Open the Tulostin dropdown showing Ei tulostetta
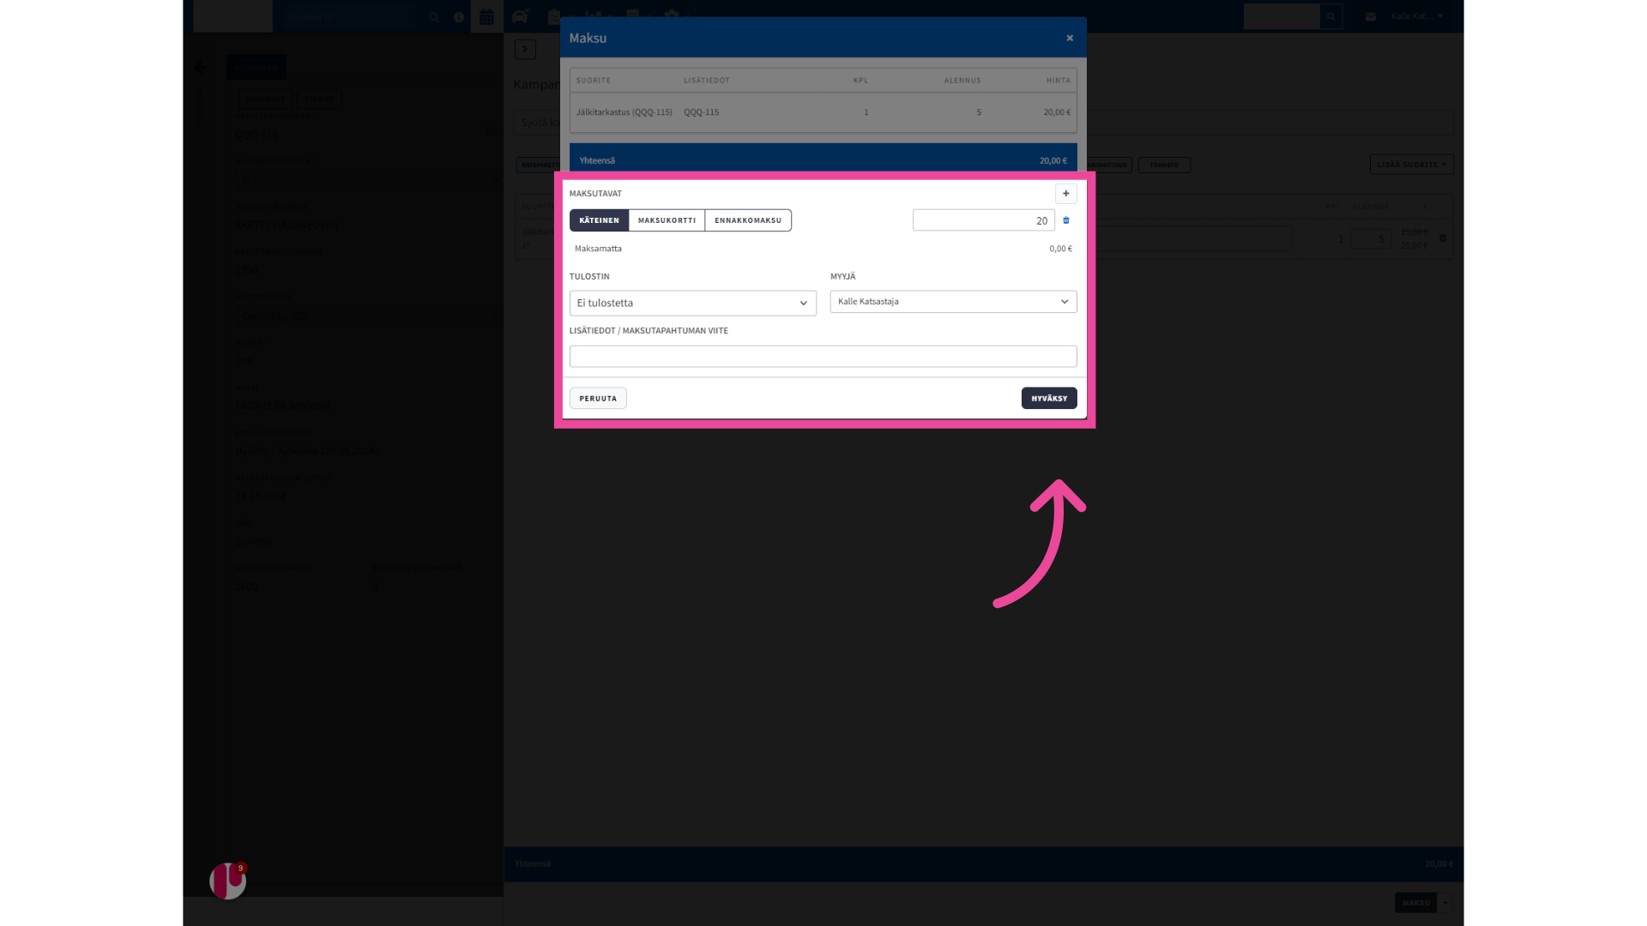The image size is (1647, 926). tap(693, 303)
